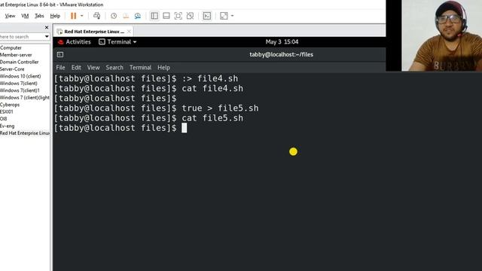The width and height of the screenshot is (482, 271).
Task: Select OI8 in the library list
Action: pyautogui.click(x=3, y=119)
